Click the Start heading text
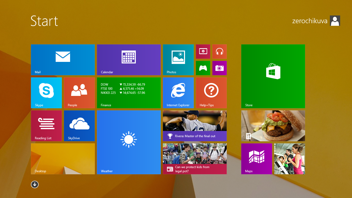 click(x=44, y=21)
